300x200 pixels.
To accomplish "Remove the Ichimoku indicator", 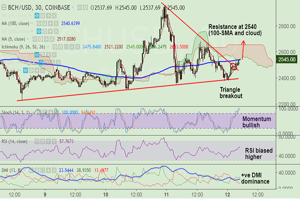I will 78,47.
